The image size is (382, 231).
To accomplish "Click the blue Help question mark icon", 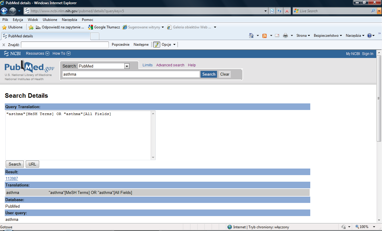I will (x=369, y=36).
